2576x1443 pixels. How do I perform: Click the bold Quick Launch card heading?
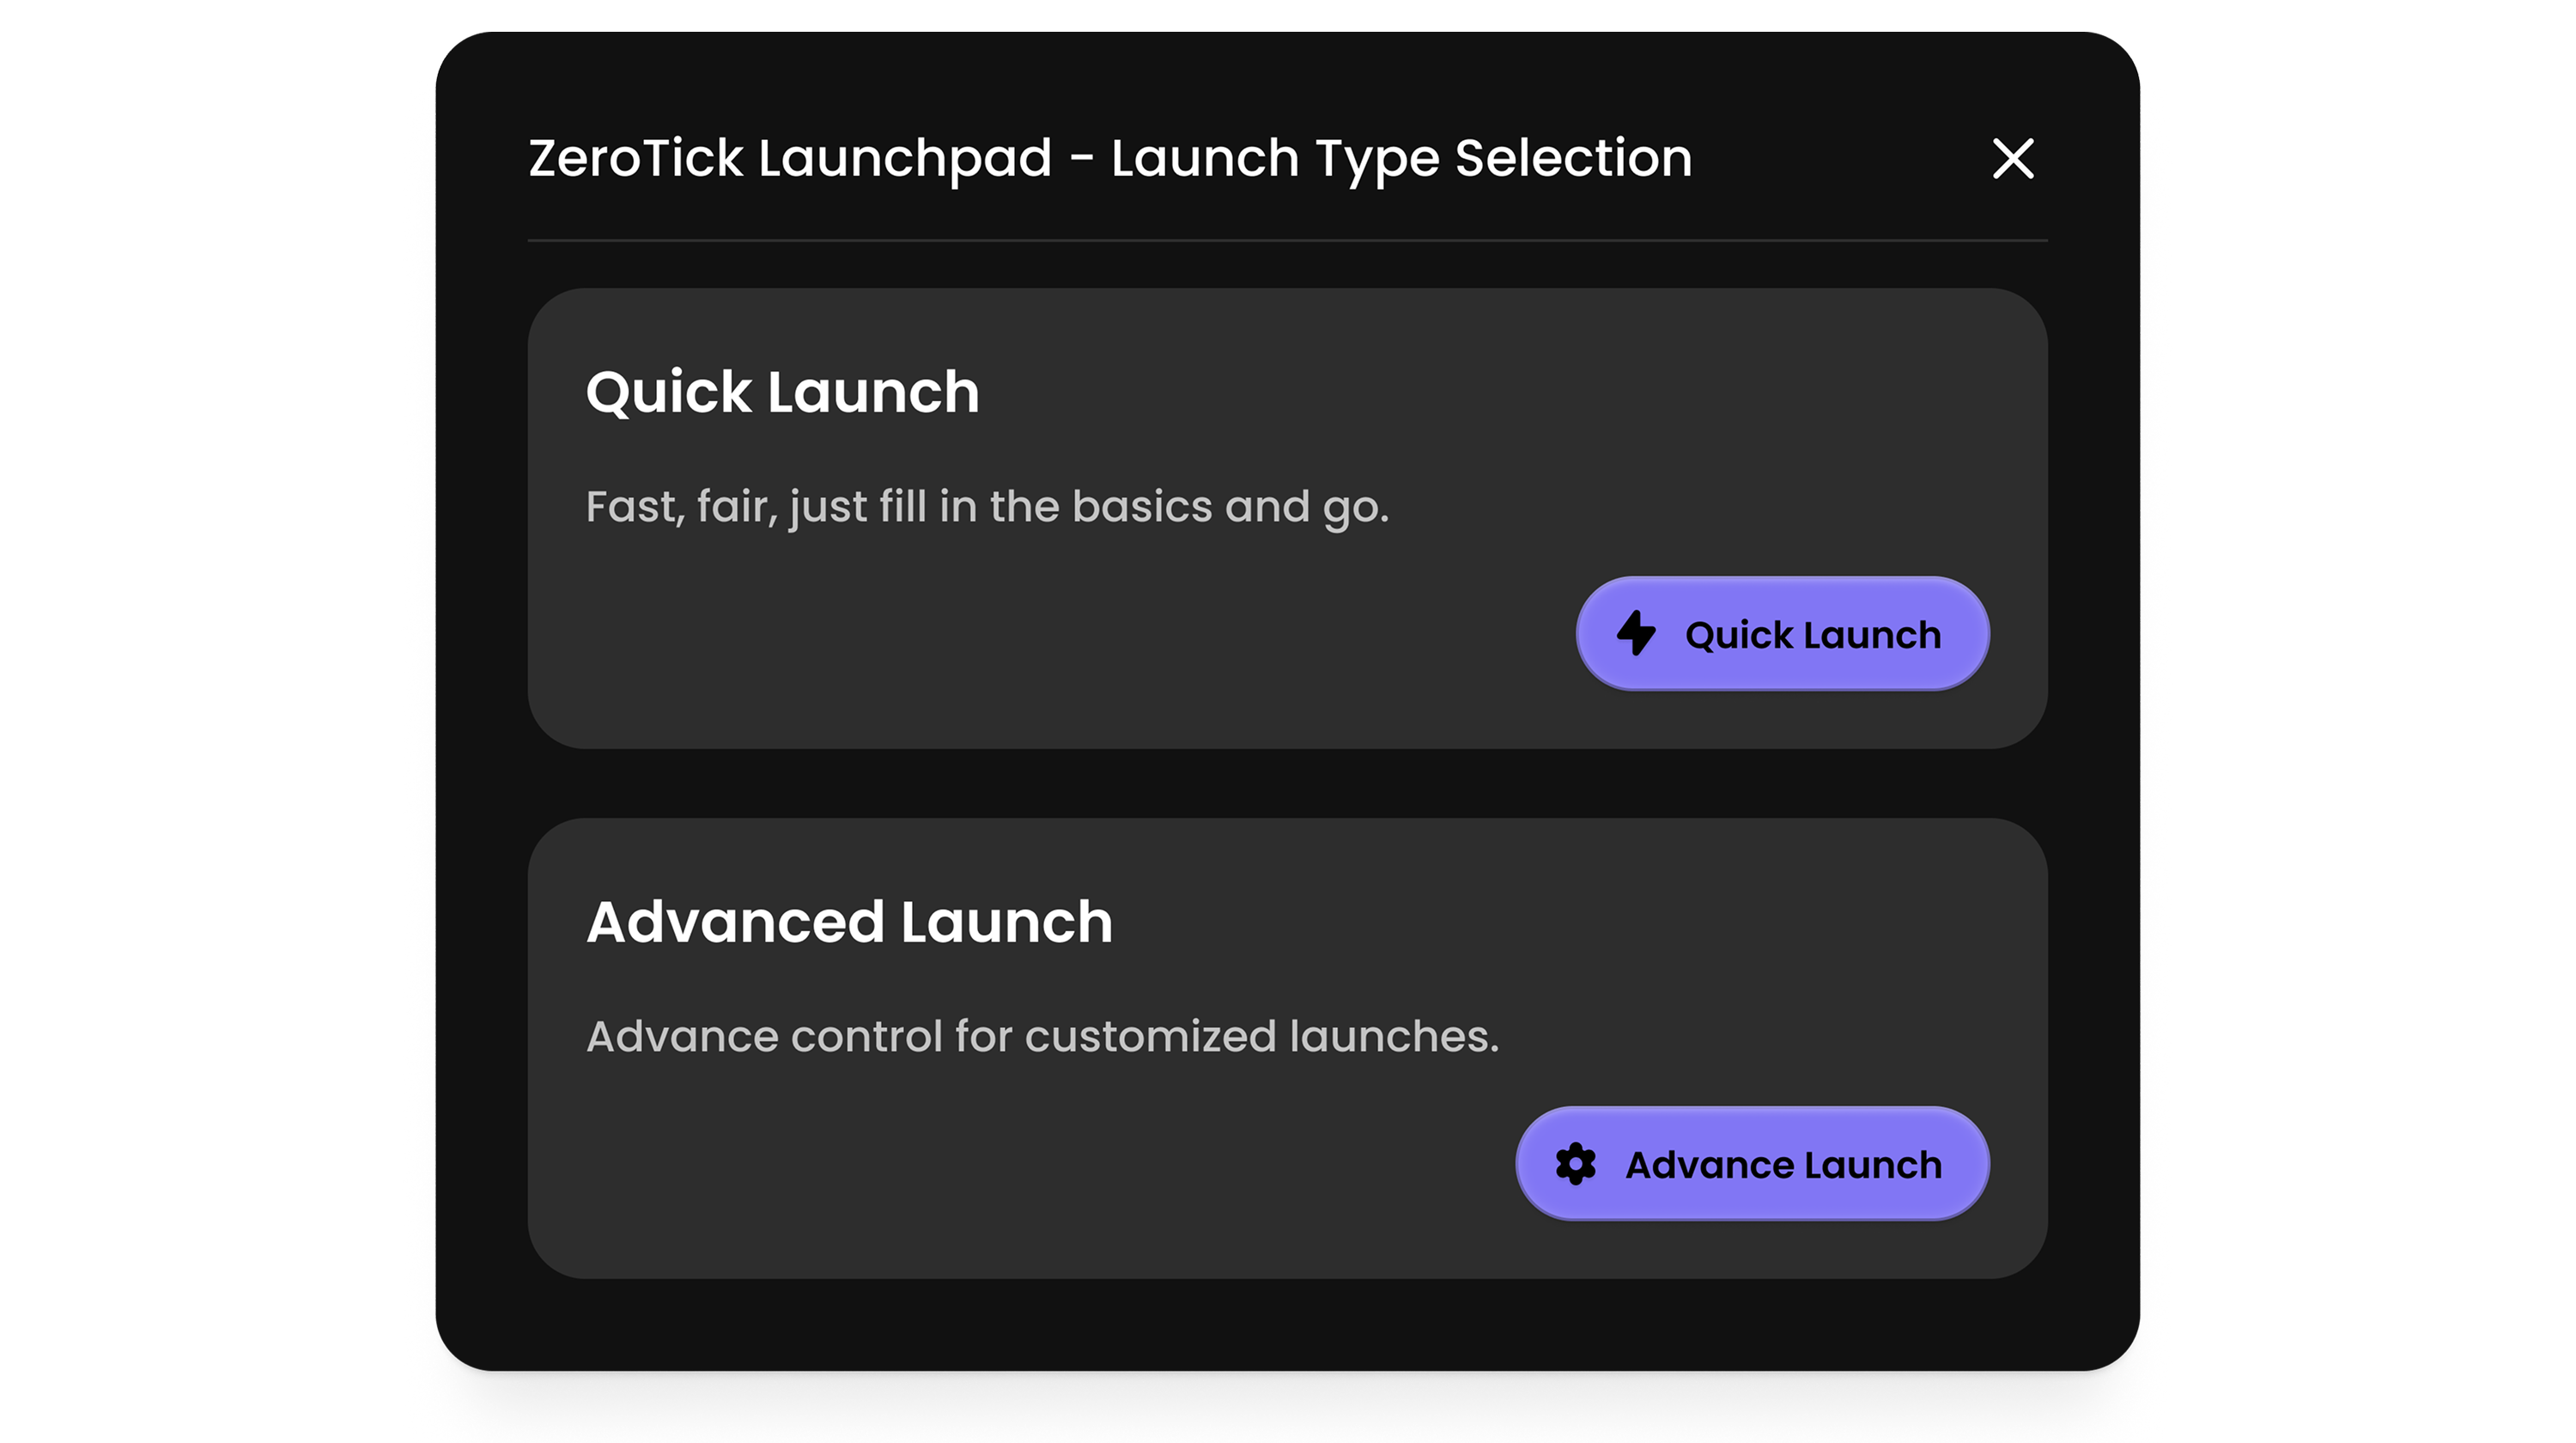point(782,391)
